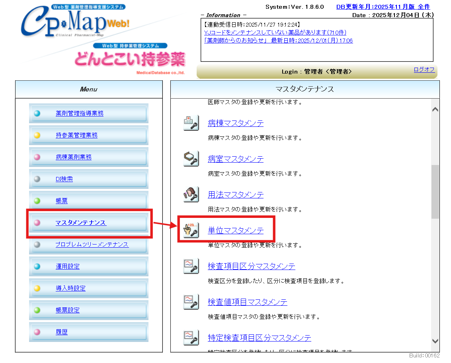
Task: Open the 単位マスタメンテ link
Action: [x=236, y=231]
